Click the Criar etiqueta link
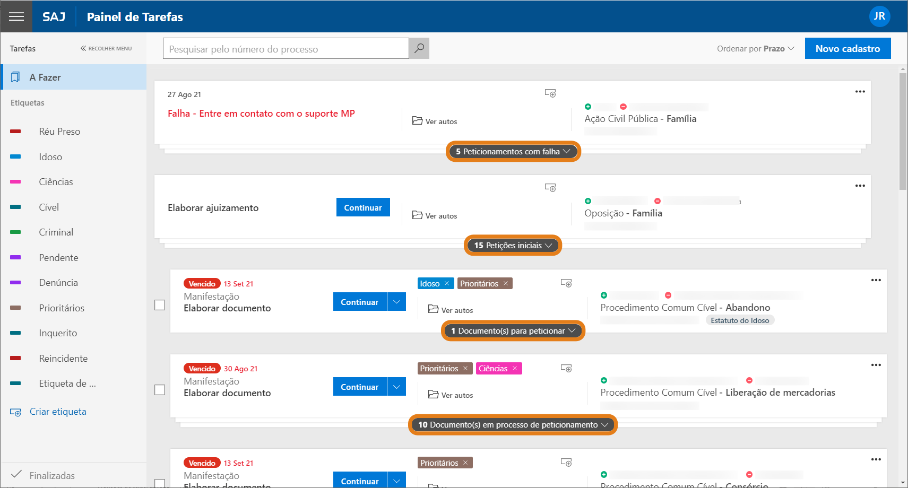This screenshot has height=488, width=908. [57, 412]
